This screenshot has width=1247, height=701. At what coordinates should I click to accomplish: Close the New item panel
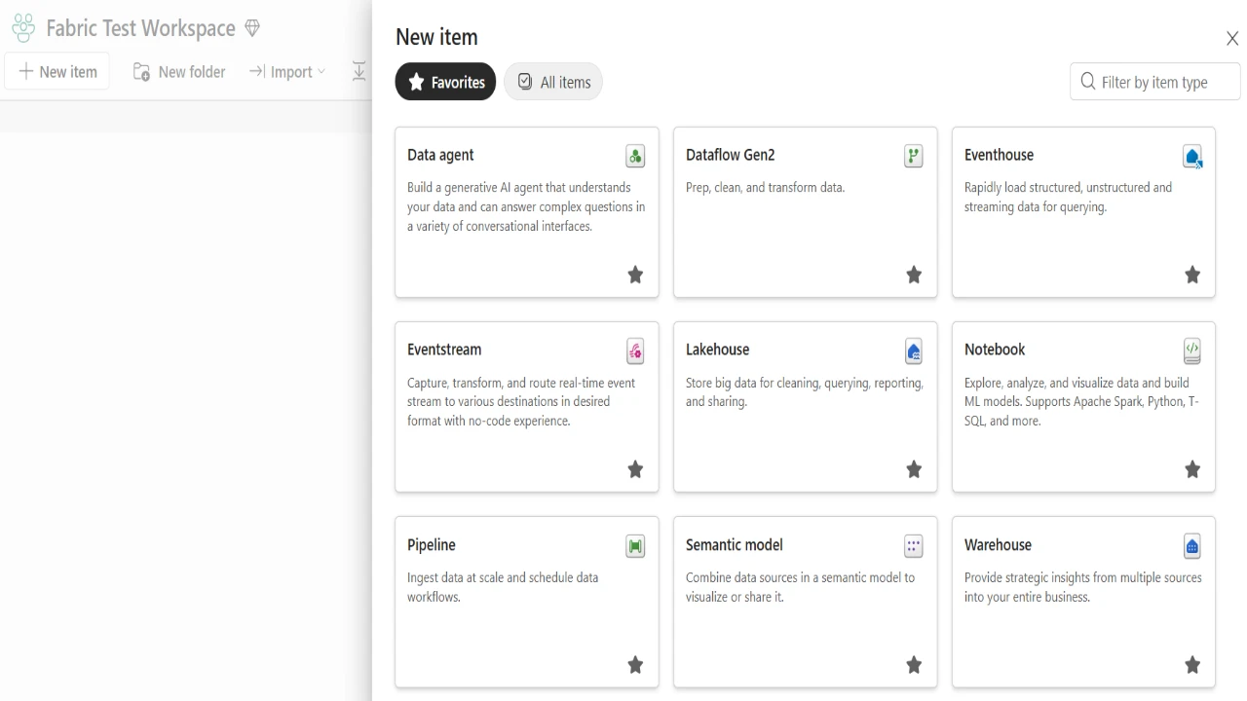pos(1232,39)
